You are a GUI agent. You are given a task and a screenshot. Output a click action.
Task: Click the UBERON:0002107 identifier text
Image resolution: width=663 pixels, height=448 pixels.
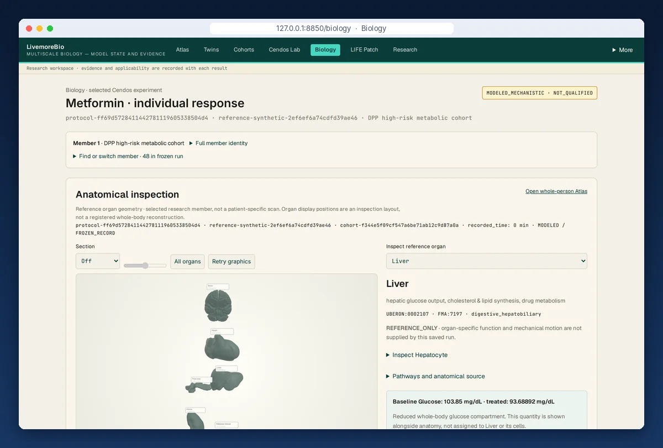tap(407, 314)
